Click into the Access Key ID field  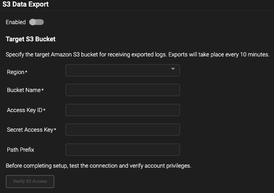(122, 110)
